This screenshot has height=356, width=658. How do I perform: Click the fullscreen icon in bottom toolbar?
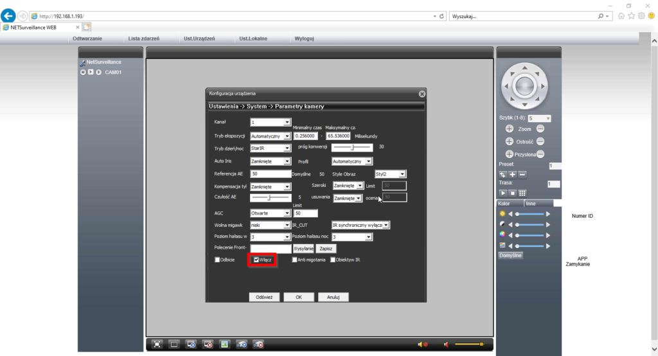[x=157, y=344]
